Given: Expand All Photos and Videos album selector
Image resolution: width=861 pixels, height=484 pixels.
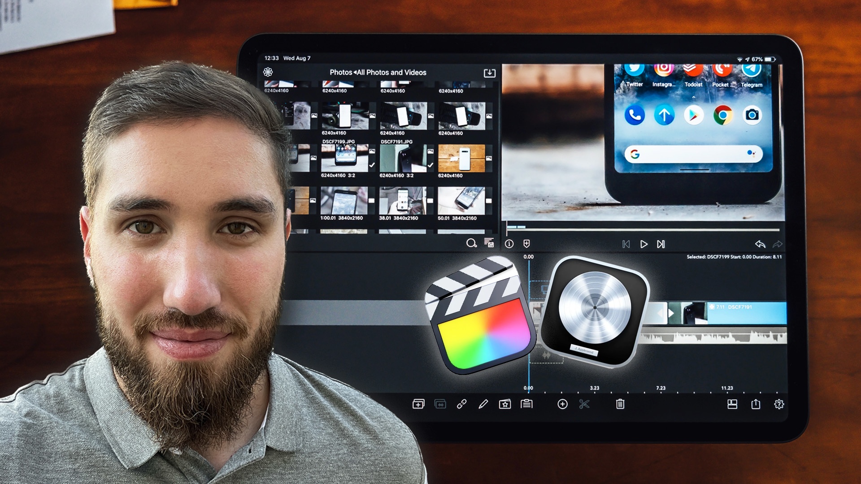Looking at the screenshot, I should pyautogui.click(x=391, y=73).
